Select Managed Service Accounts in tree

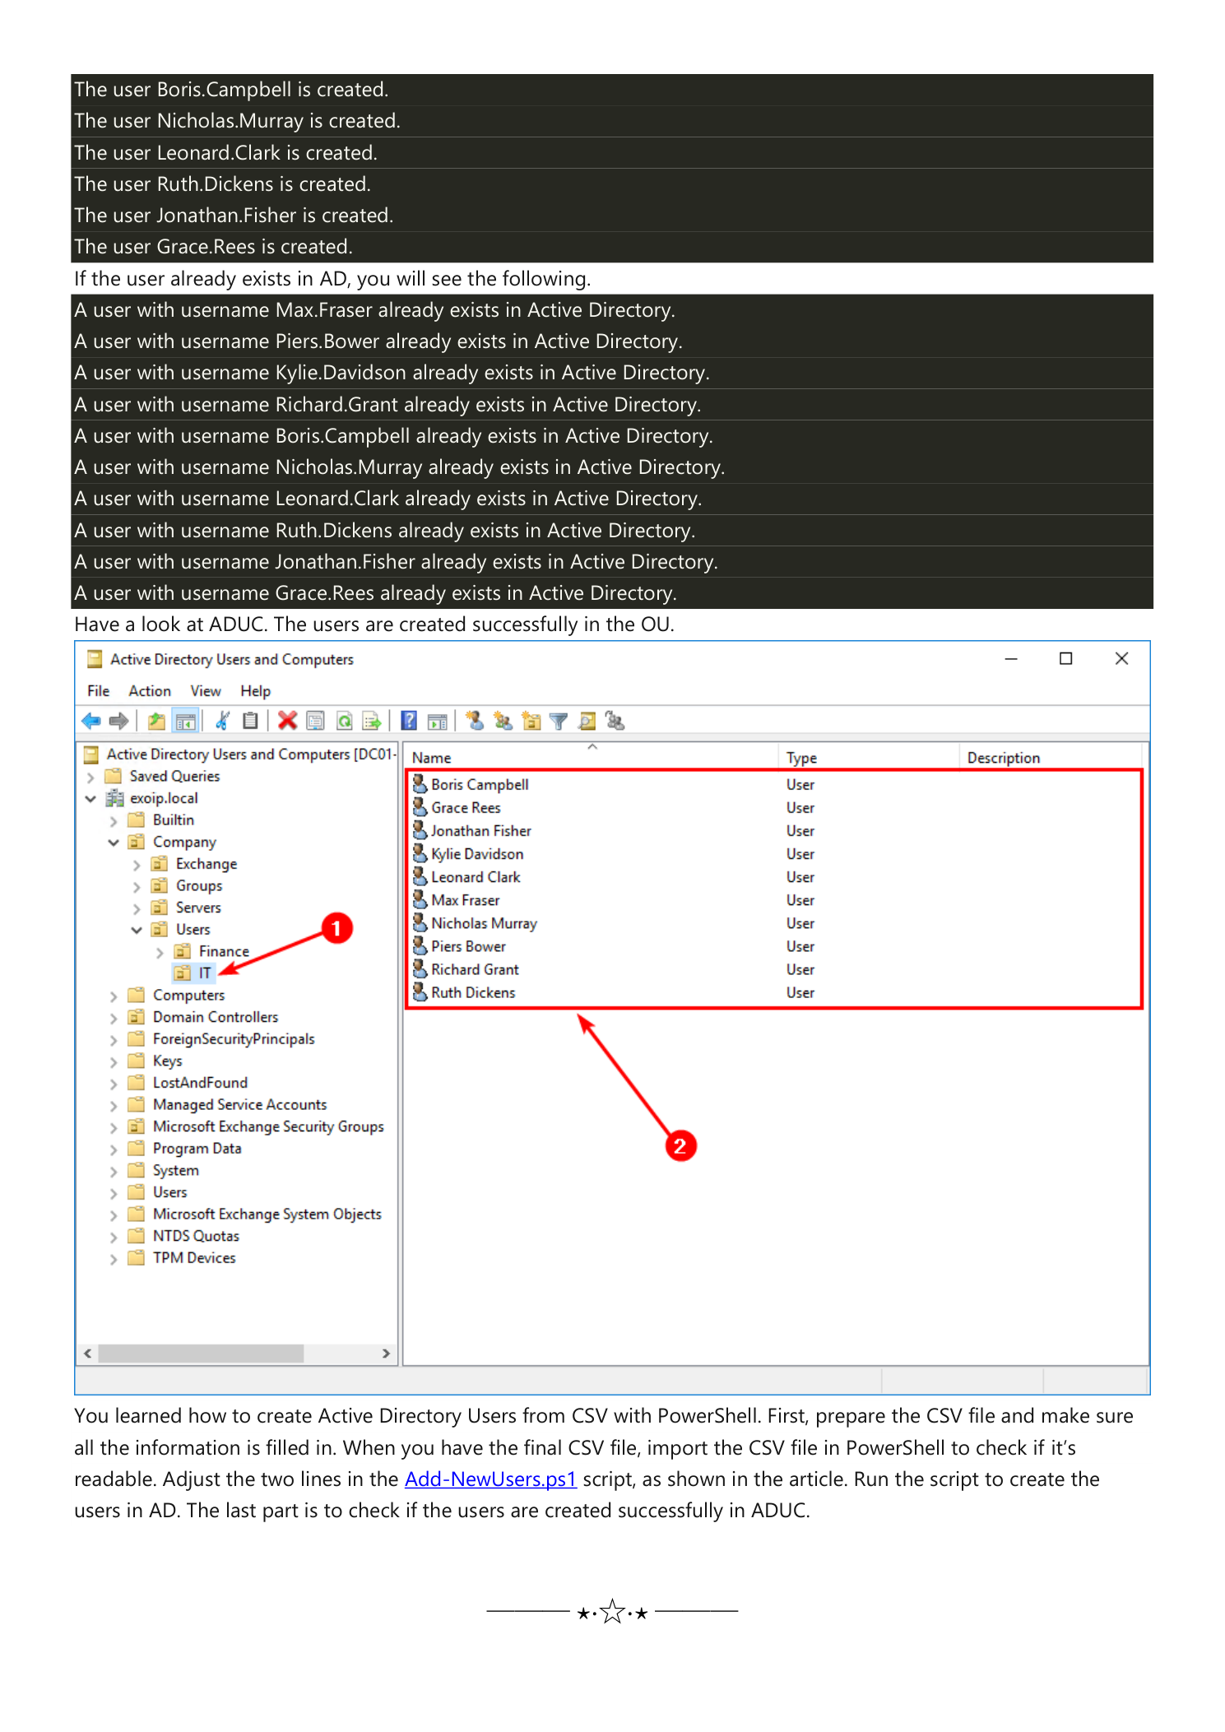point(239,1104)
